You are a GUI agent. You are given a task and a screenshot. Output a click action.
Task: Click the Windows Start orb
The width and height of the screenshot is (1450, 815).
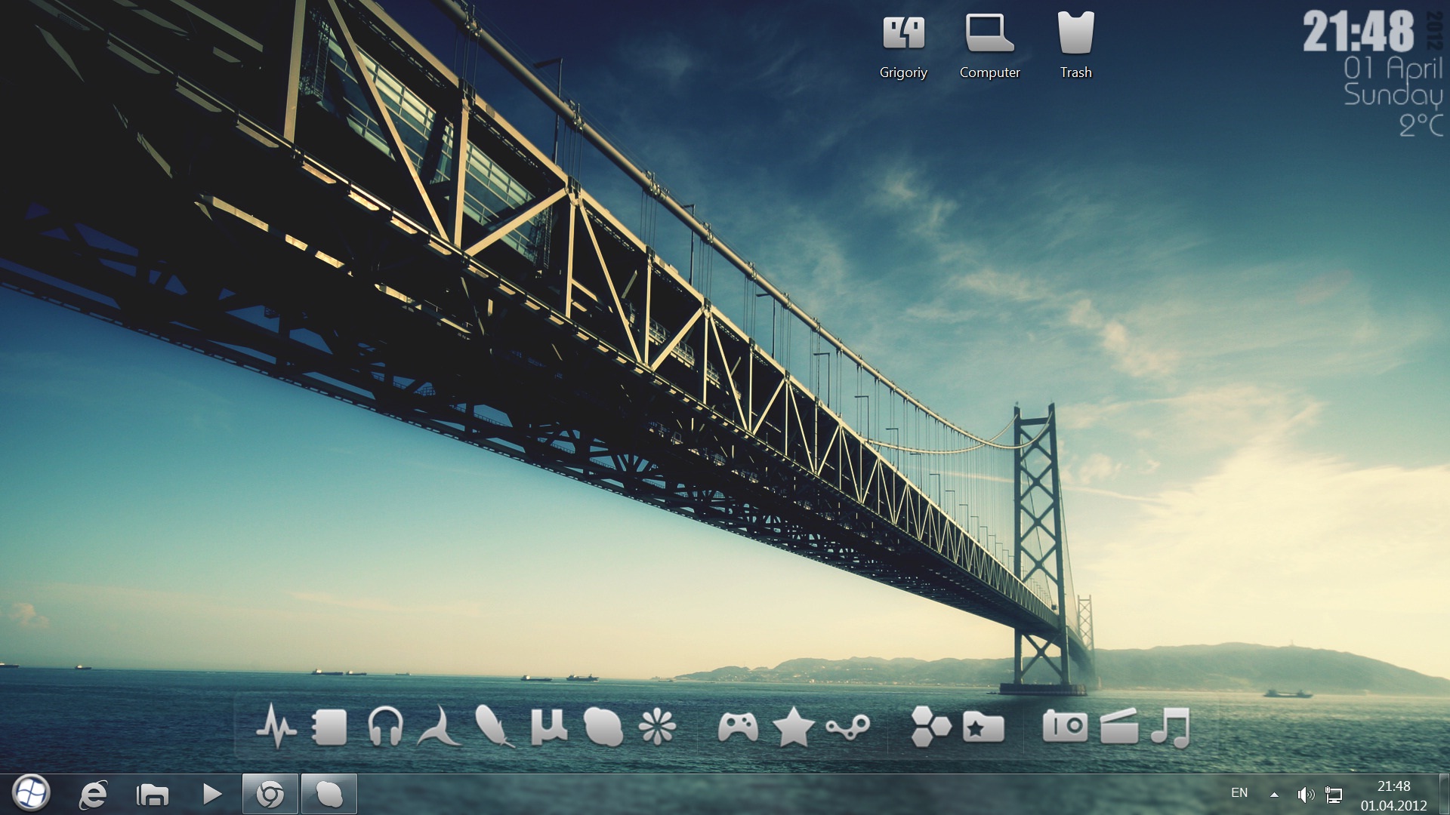pos(31,793)
